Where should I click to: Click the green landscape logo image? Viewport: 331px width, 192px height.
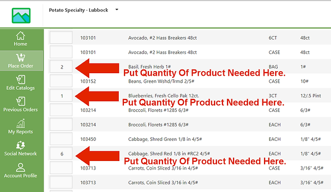coord(21,16)
